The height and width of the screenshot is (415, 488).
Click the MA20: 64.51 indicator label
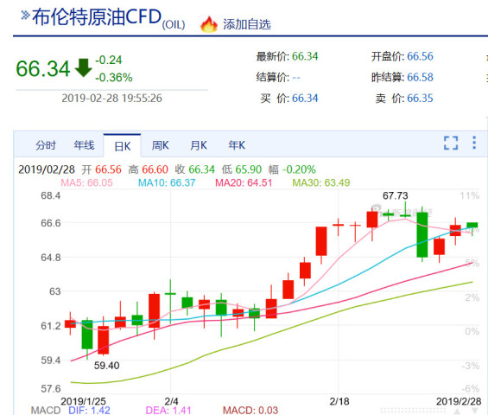(x=244, y=182)
